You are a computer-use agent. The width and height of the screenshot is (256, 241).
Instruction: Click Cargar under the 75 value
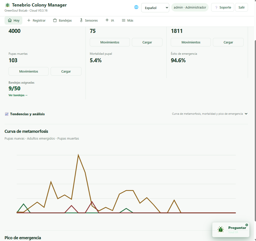(x=147, y=42)
